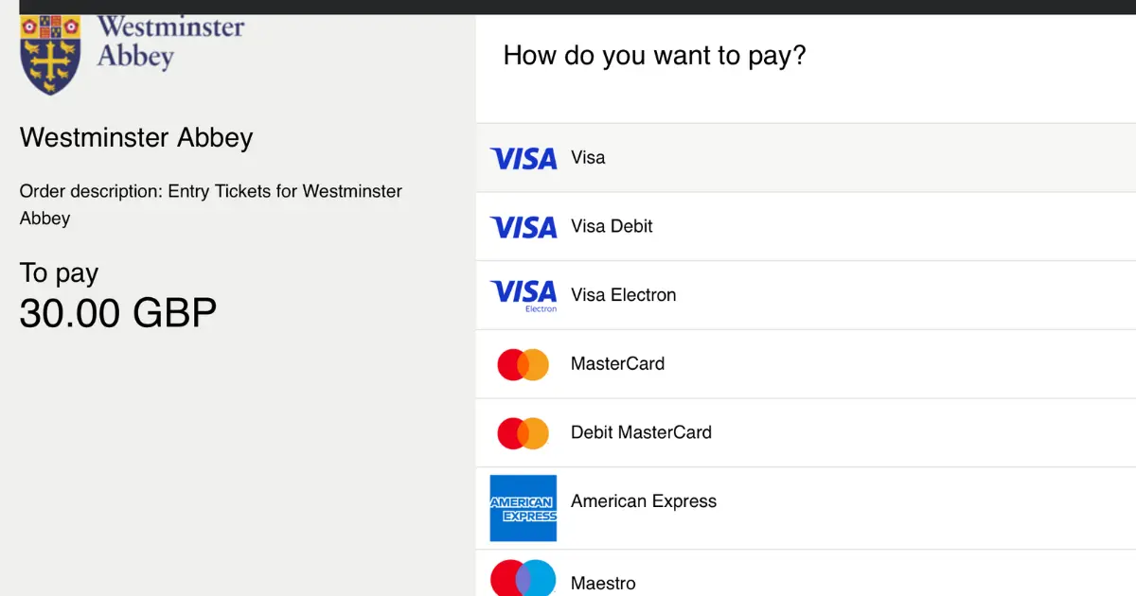1136x596 pixels.
Task: Select Visa as payment method
Action: coord(806,158)
